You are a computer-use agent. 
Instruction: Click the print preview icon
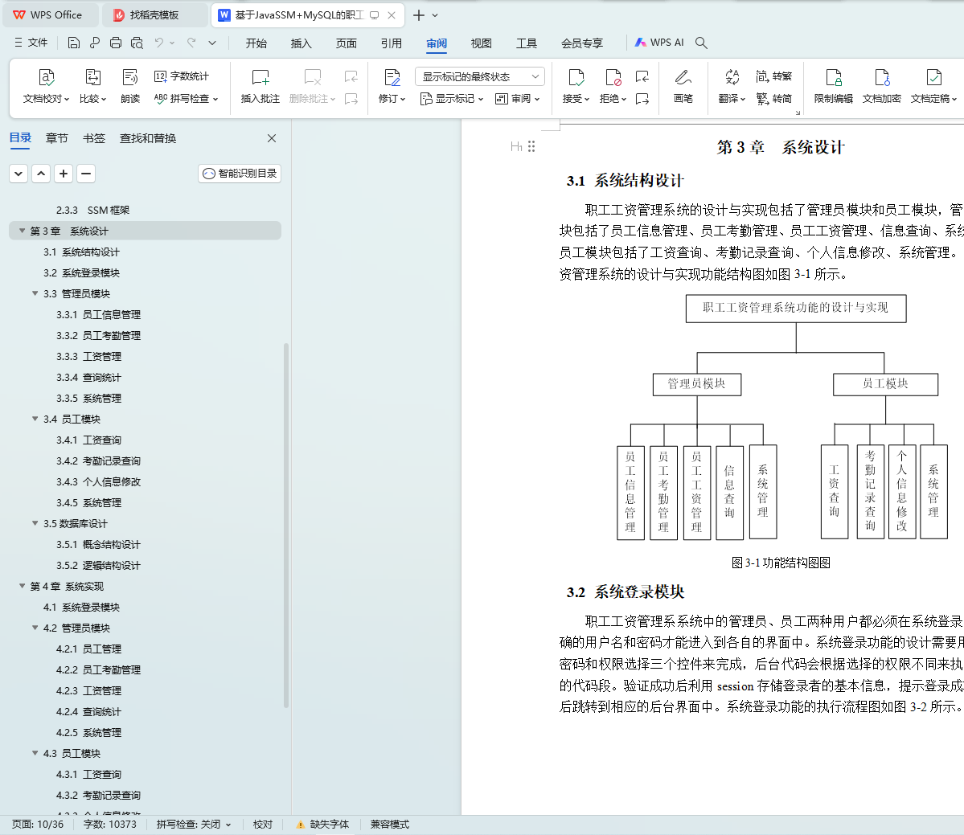point(137,43)
